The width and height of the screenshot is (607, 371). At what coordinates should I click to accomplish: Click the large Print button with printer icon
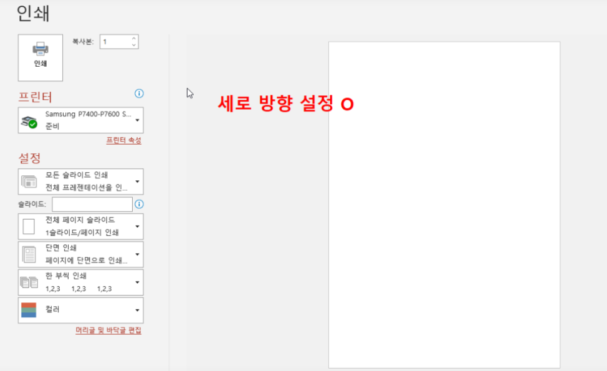41,57
